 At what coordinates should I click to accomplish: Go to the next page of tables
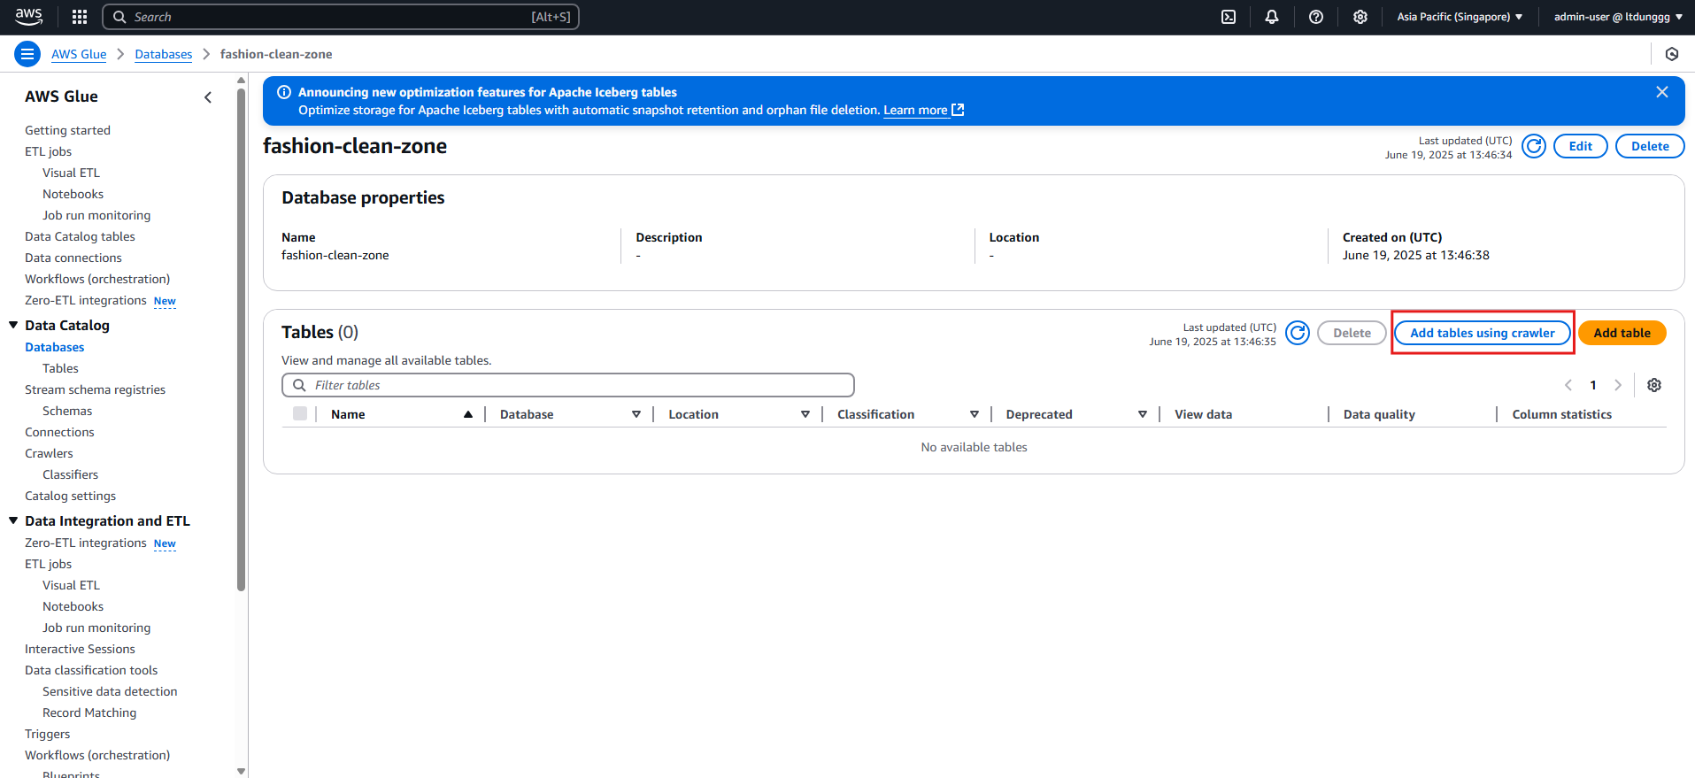pyautogui.click(x=1618, y=385)
